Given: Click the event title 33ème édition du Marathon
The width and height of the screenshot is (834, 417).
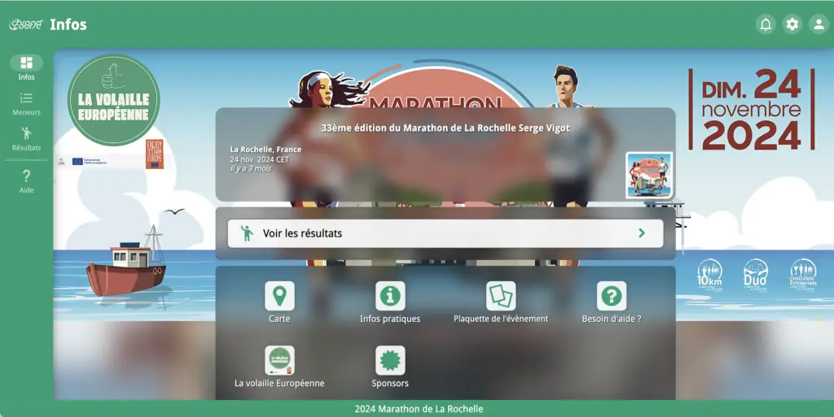Looking at the screenshot, I should point(446,128).
